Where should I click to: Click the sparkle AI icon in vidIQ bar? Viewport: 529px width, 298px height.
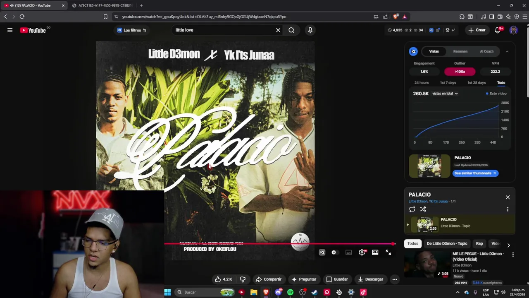point(453,30)
